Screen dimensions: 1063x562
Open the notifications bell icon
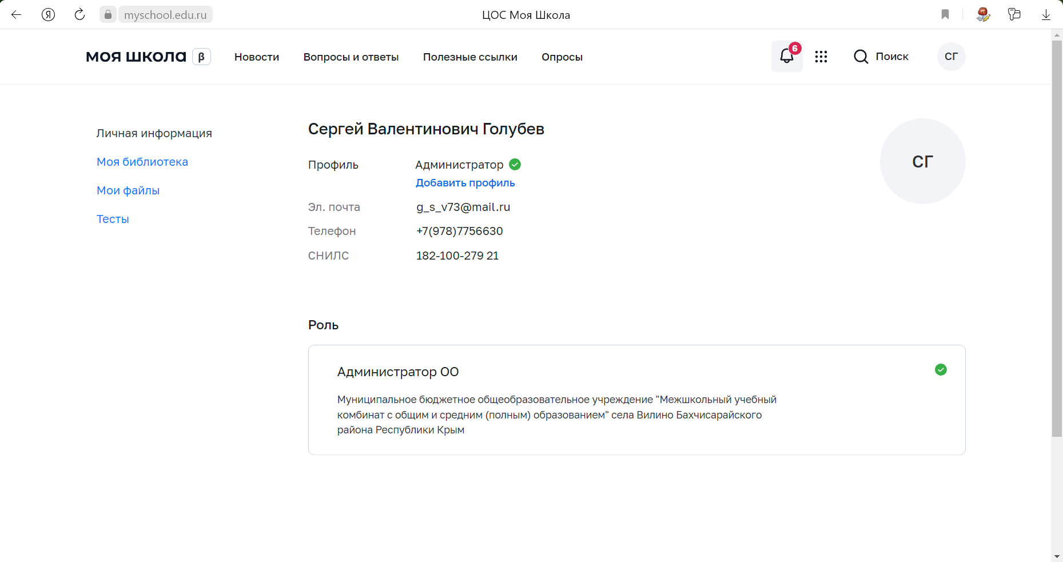tap(786, 56)
